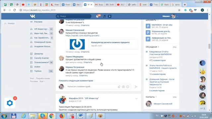Open the Марафон 2019 VIP-Инвестор post author
Screen dimensions: 212x119
click(x=84, y=99)
